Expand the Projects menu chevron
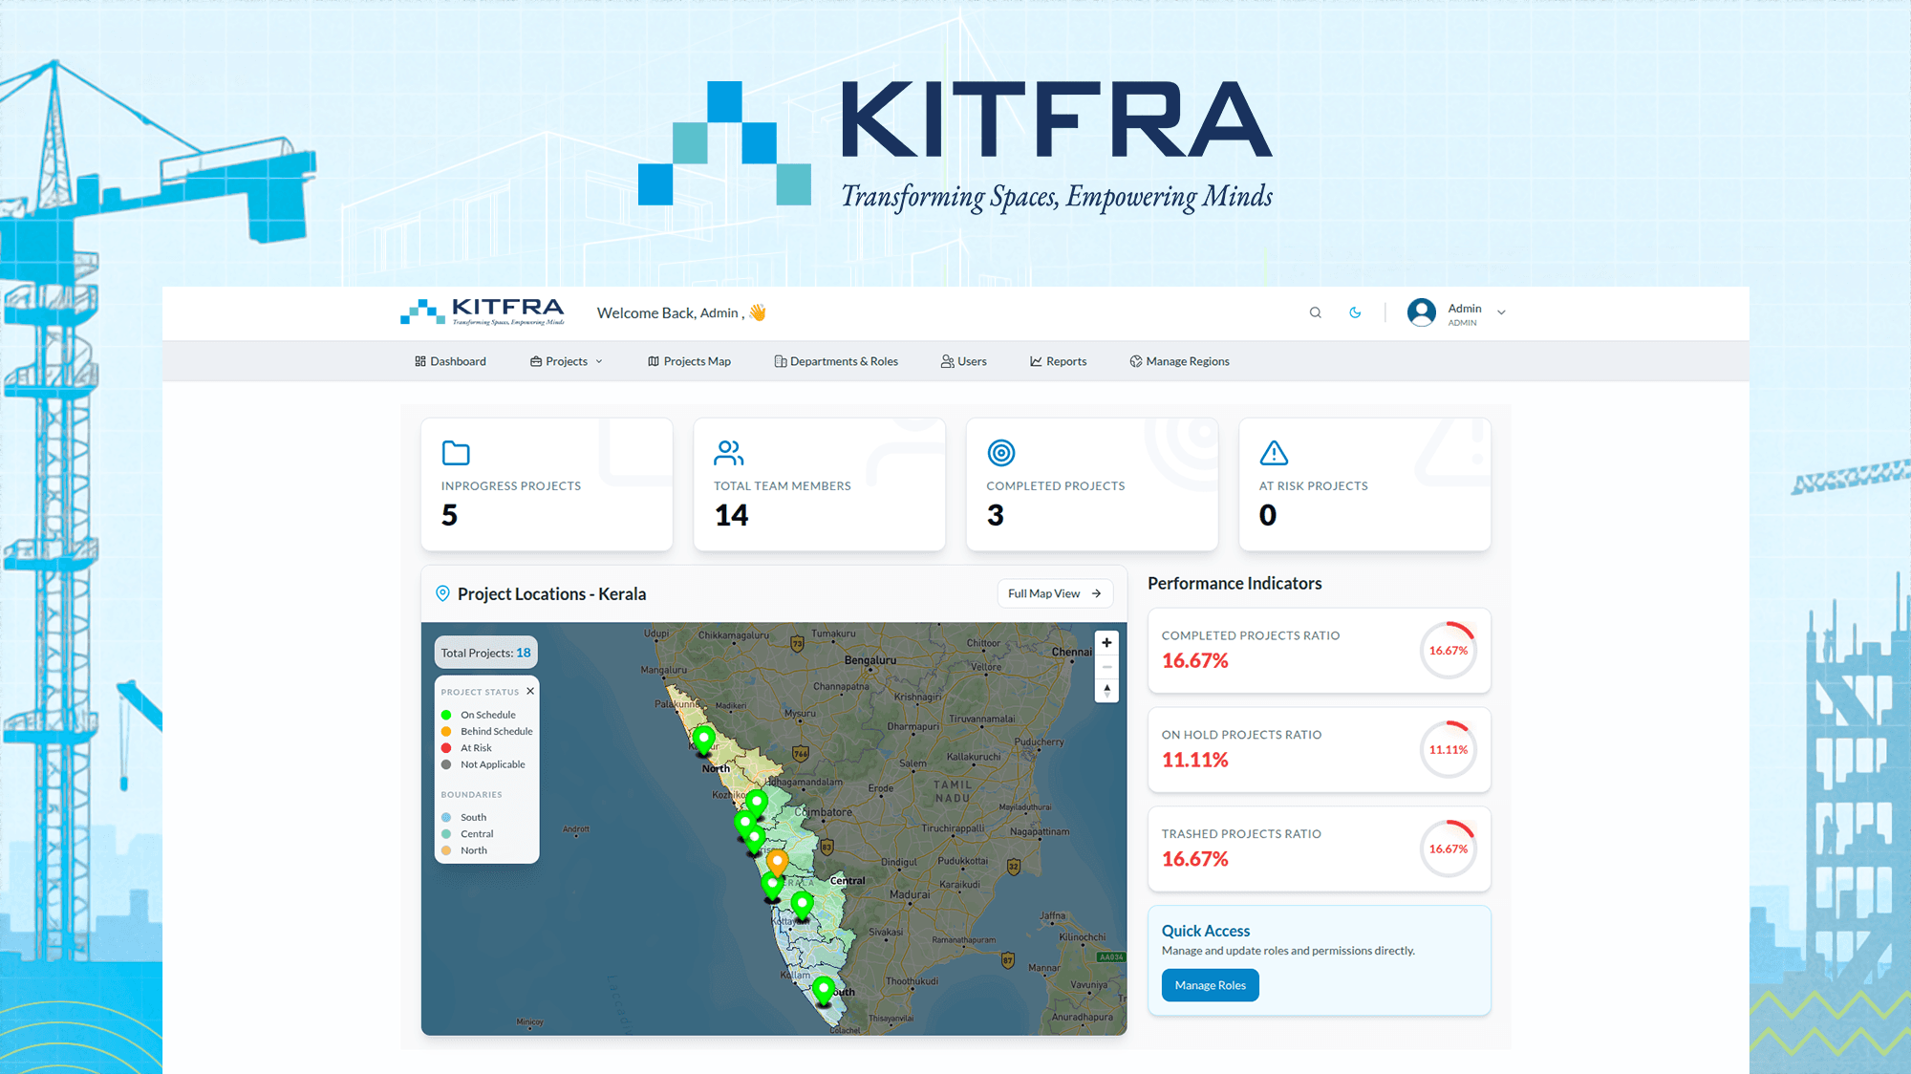1911x1074 pixels. [x=599, y=362]
